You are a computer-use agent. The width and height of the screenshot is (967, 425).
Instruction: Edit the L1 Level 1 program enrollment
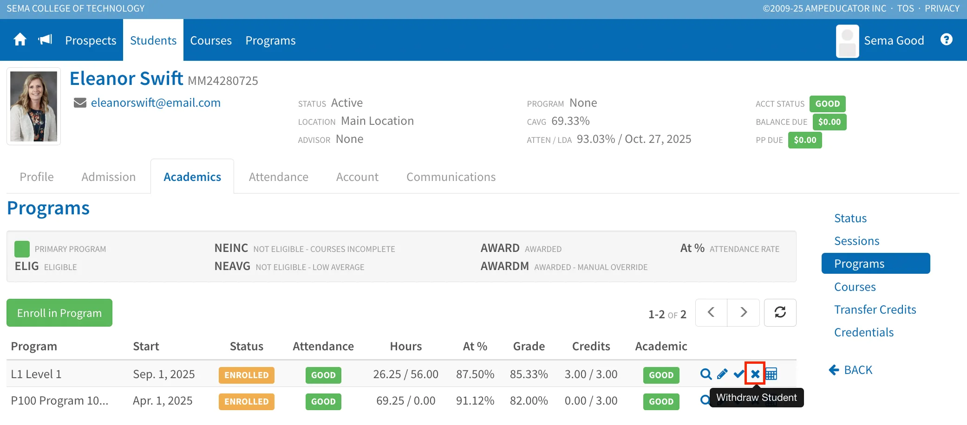coord(722,374)
